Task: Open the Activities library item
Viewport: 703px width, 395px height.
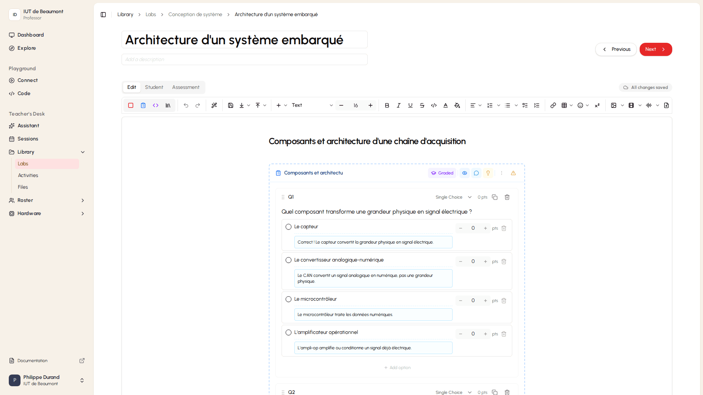Action: coord(47,176)
